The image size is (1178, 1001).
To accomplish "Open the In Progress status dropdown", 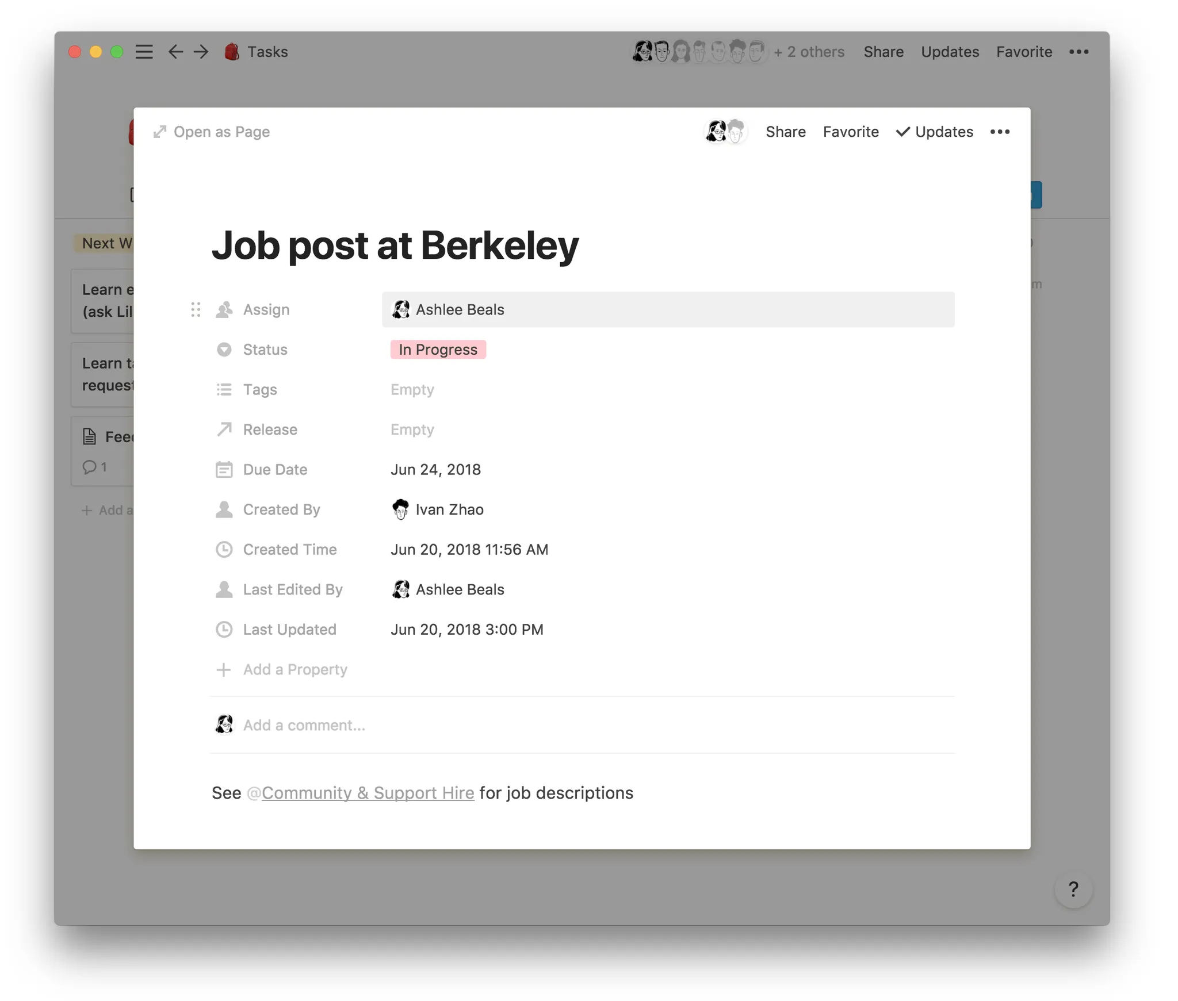I will pyautogui.click(x=438, y=350).
